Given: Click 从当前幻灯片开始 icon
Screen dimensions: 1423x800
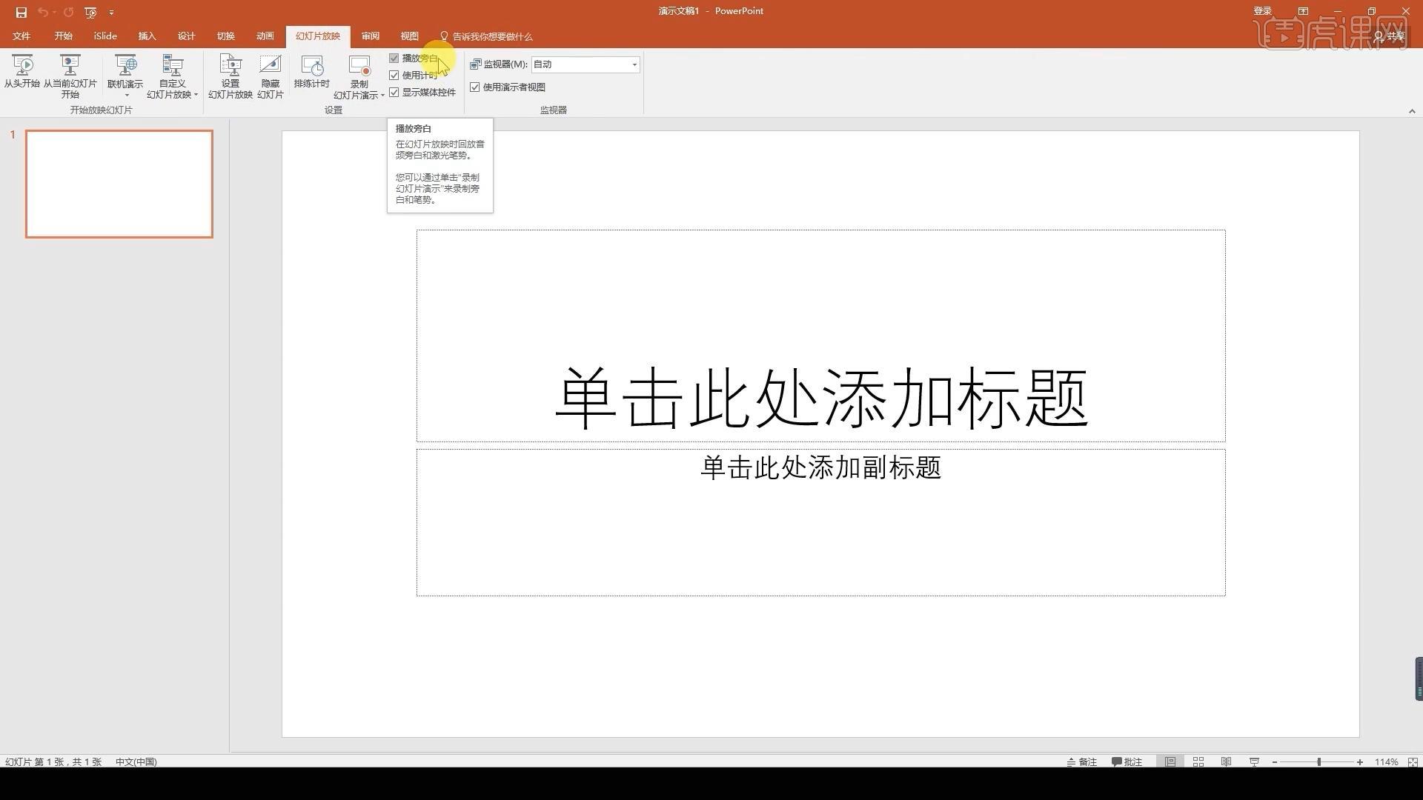Looking at the screenshot, I should pyautogui.click(x=70, y=74).
